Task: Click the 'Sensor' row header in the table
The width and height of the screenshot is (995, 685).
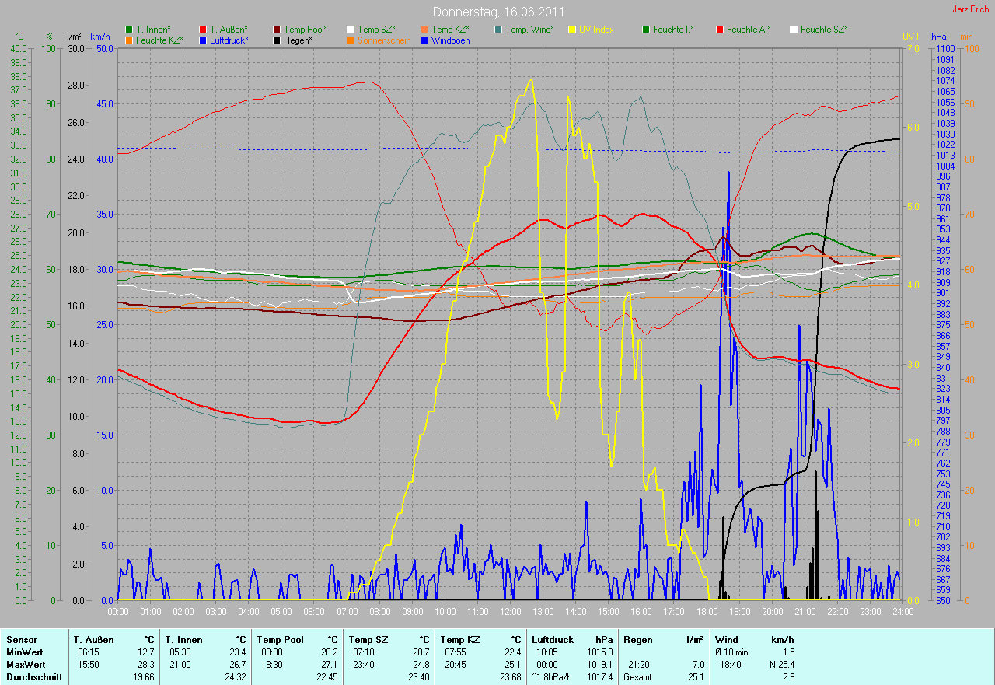Action: [21, 640]
